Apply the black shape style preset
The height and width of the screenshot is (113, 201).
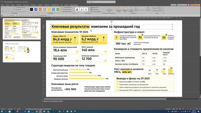[31, 9]
